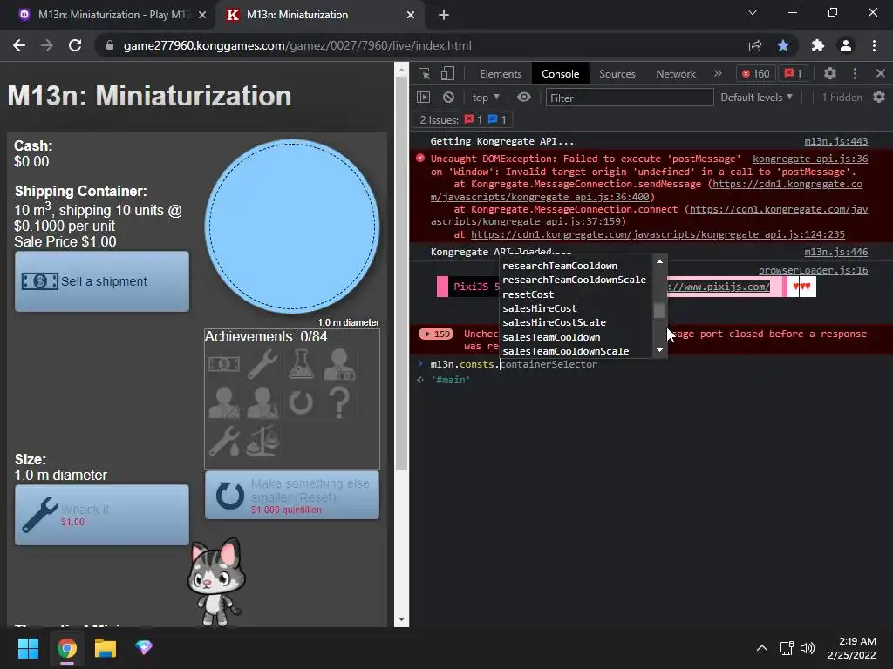Open the DevTools settings gear

[x=830, y=73]
